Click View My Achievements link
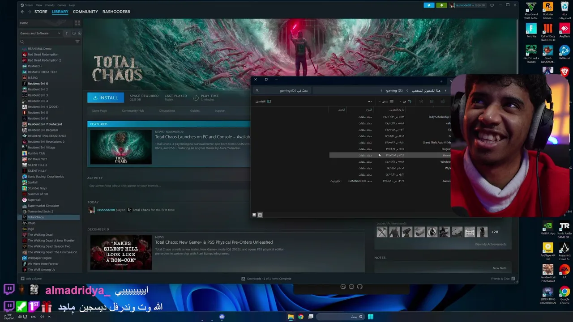 tap(491, 244)
